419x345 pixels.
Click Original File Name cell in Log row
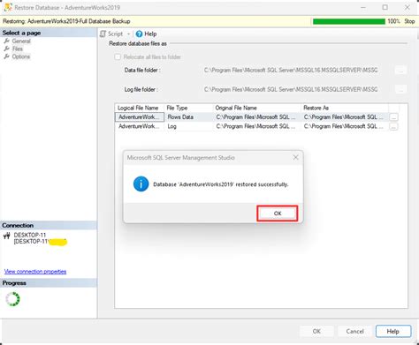256,126
